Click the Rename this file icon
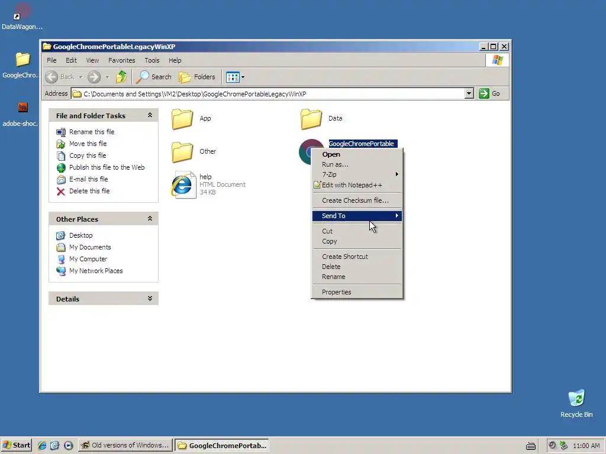The width and height of the screenshot is (606, 454). (61, 132)
